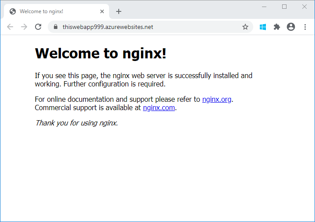View site info via the padlock icon
Viewport: 315px width, 222px height.
click(56, 27)
